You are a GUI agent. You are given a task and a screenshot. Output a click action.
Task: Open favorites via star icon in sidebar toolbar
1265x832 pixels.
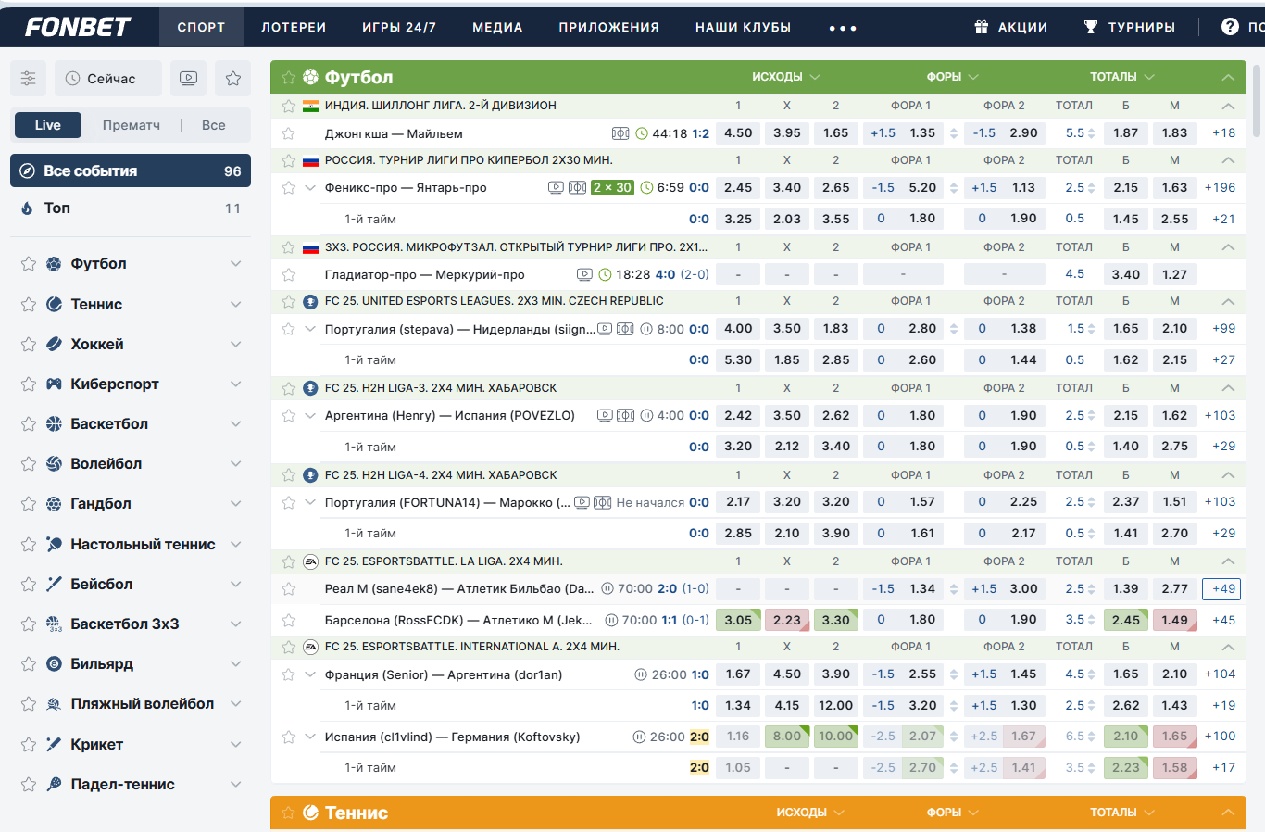pos(233,79)
